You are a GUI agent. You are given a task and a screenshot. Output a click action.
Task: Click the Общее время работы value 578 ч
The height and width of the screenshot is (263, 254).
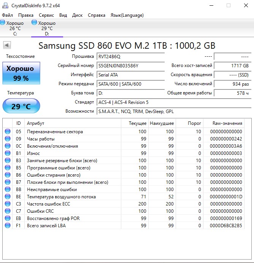pos(233,93)
